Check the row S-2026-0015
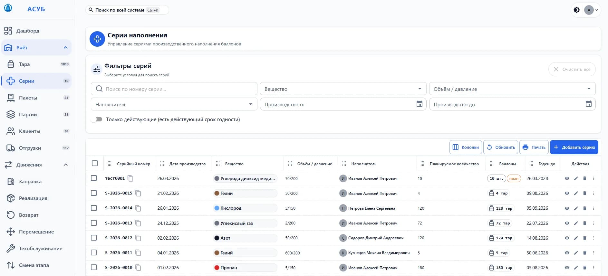This screenshot has height=276, width=608. click(94, 193)
